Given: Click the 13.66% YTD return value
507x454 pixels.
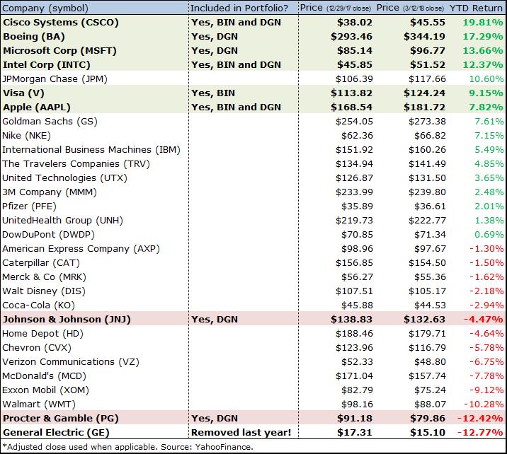Looking at the screenshot, I should [483, 51].
